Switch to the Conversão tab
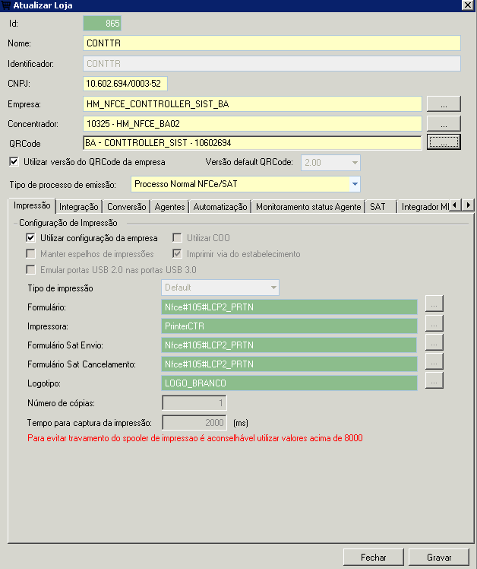Image resolution: width=477 pixels, height=569 pixels. 127,207
